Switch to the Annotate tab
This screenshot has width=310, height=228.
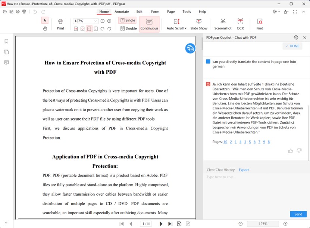pos(122,12)
